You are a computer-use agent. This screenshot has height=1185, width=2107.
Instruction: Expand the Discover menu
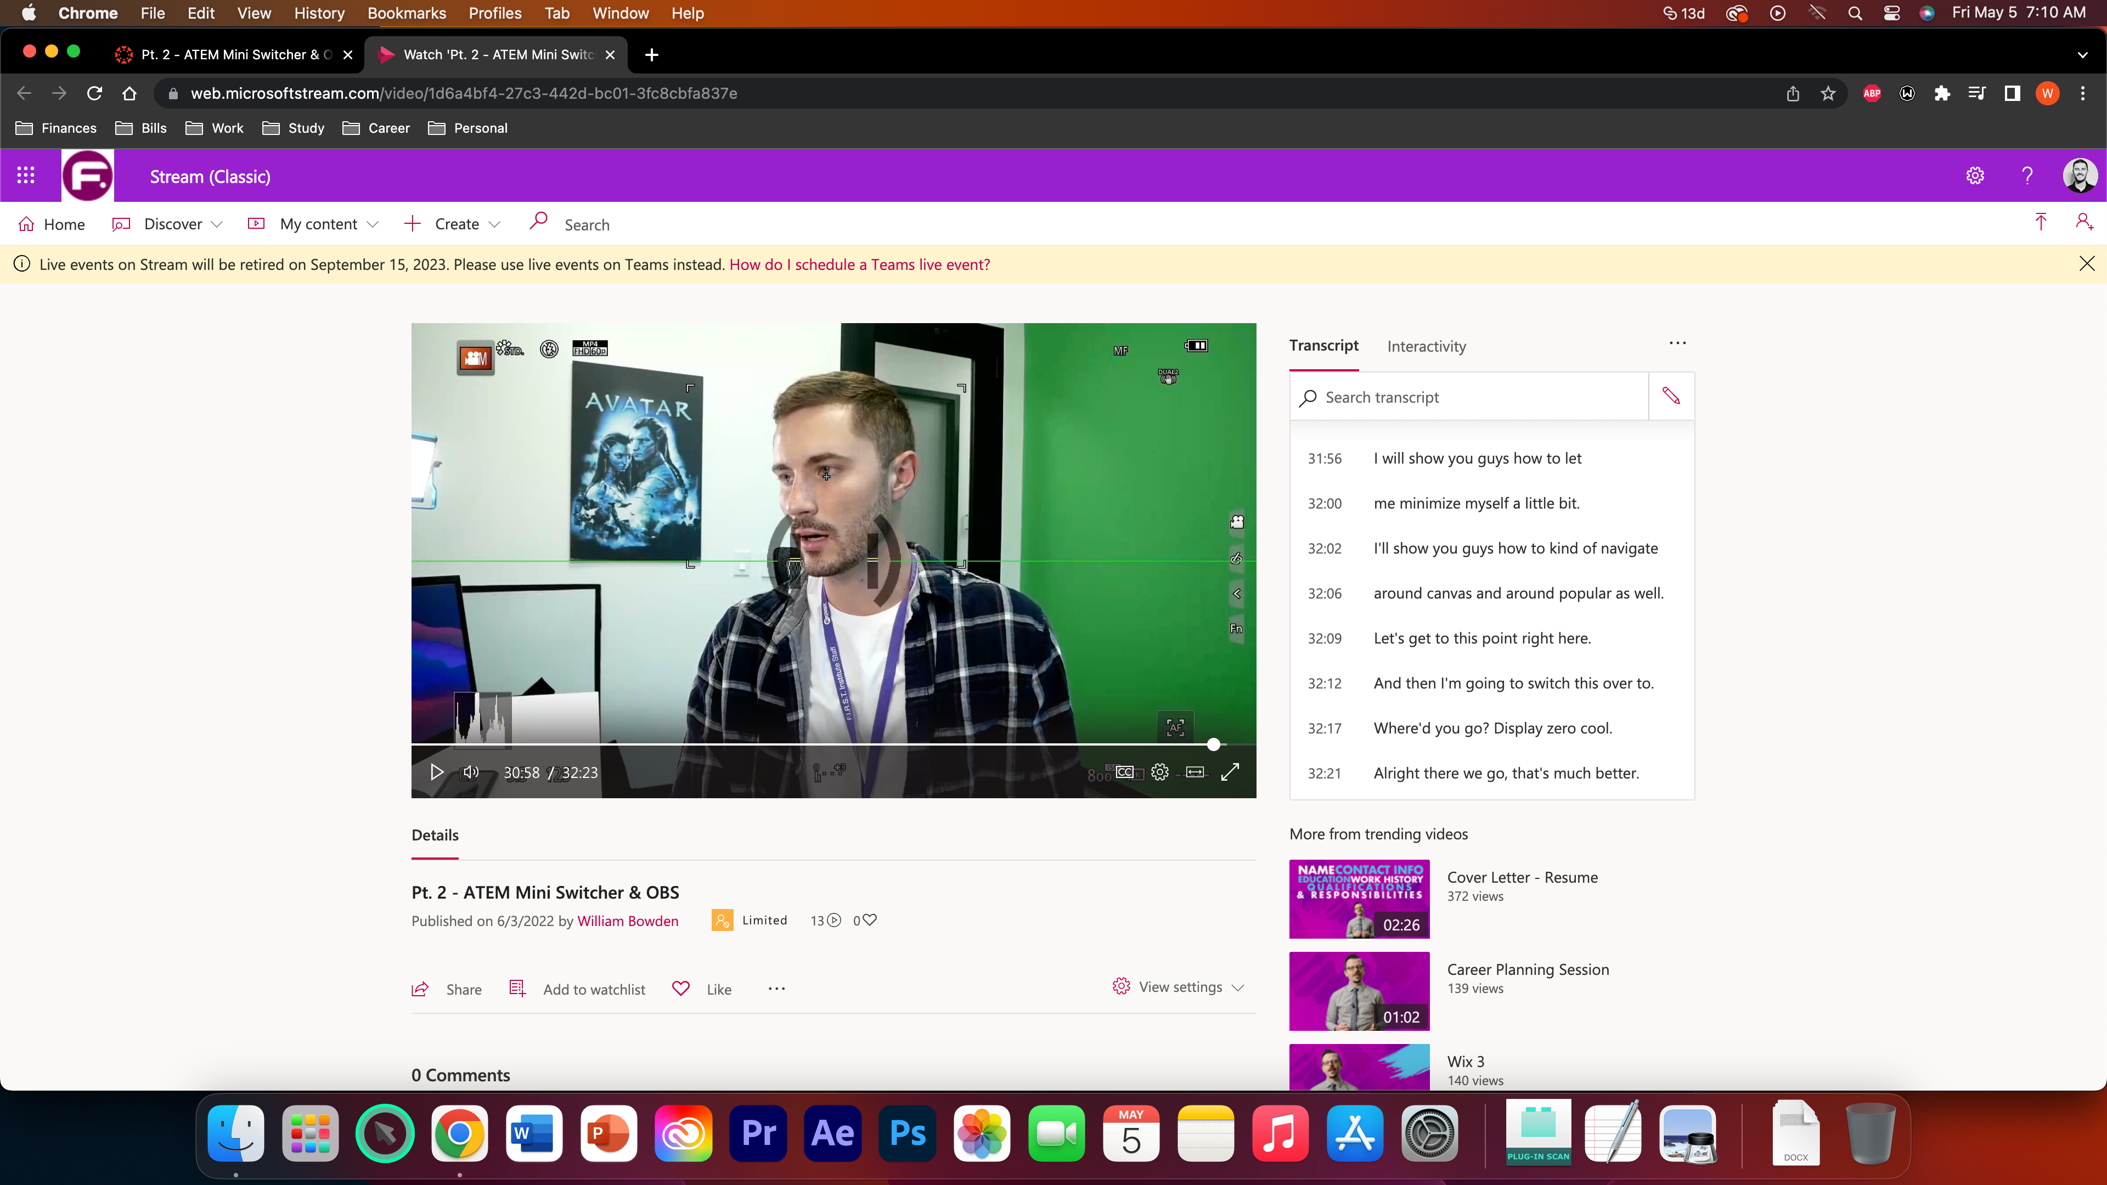click(x=167, y=224)
